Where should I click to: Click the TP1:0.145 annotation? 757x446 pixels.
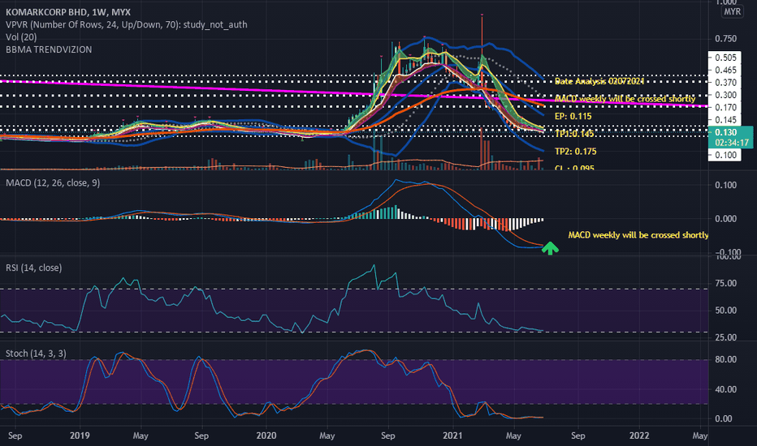(574, 134)
